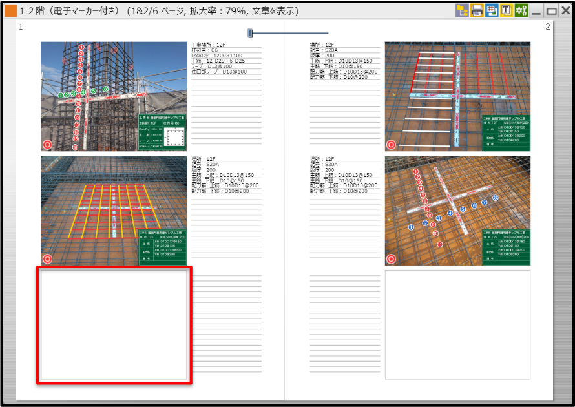Select the empty photo frame on page 1

pos(114,325)
